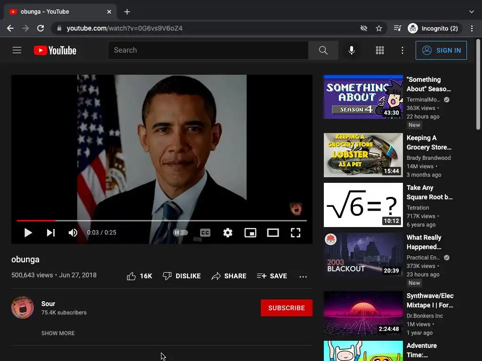Image resolution: width=482 pixels, height=361 pixels.
Task: Open the "Take Any Square Root" title
Action: point(429,192)
